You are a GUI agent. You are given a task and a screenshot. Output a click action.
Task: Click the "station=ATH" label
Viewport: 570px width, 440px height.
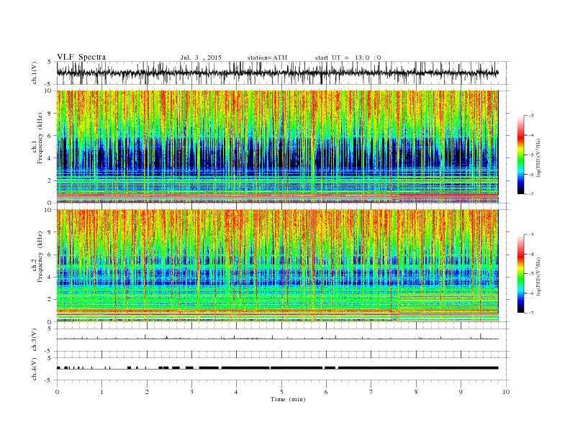[x=267, y=58]
